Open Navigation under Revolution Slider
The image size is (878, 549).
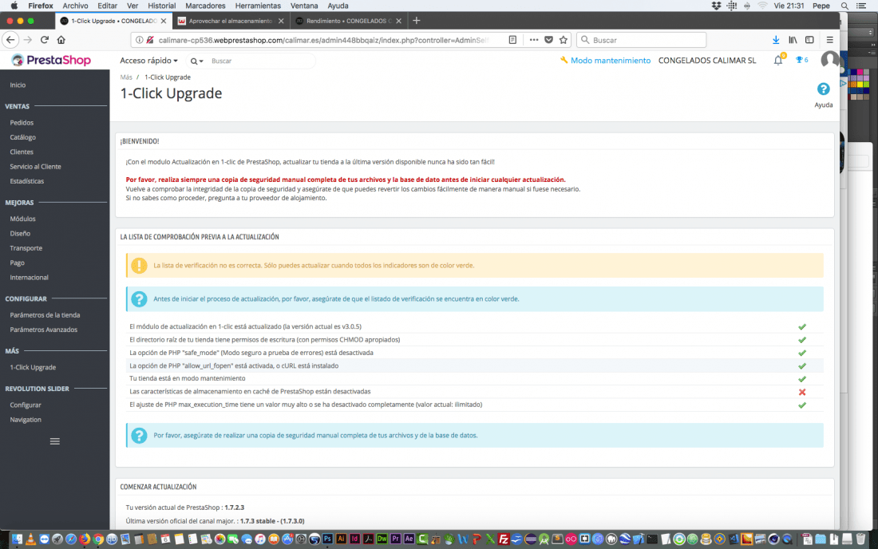pos(26,420)
